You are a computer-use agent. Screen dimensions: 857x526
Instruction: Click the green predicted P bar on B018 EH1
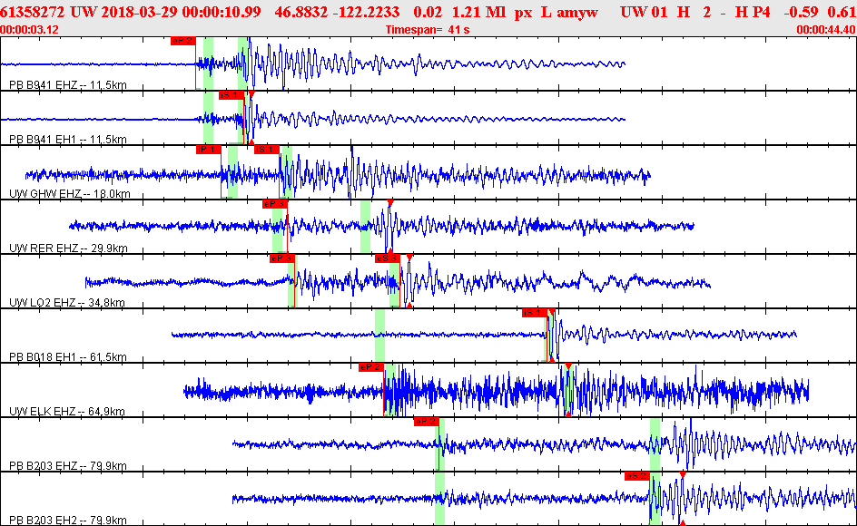coord(379,336)
